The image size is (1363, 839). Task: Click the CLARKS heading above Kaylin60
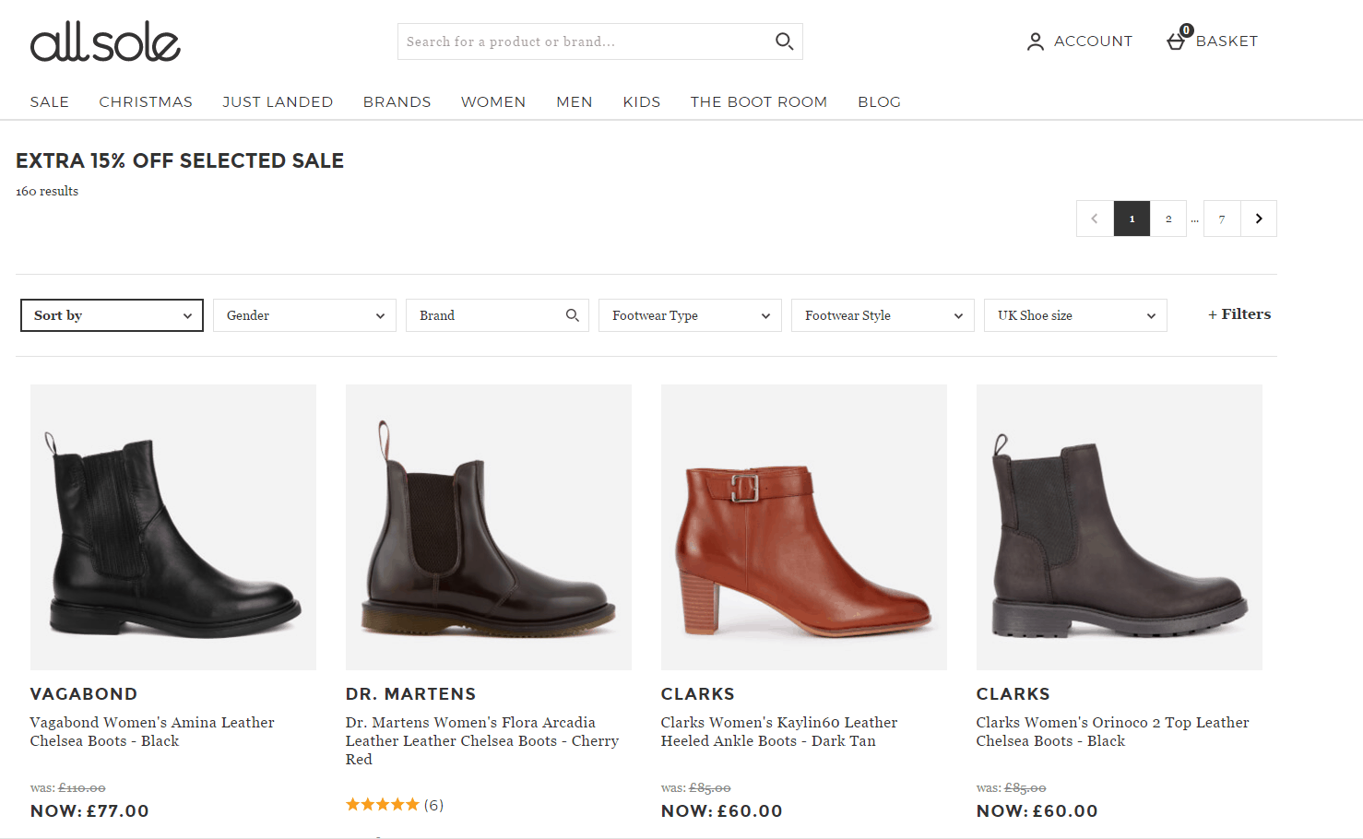point(698,694)
